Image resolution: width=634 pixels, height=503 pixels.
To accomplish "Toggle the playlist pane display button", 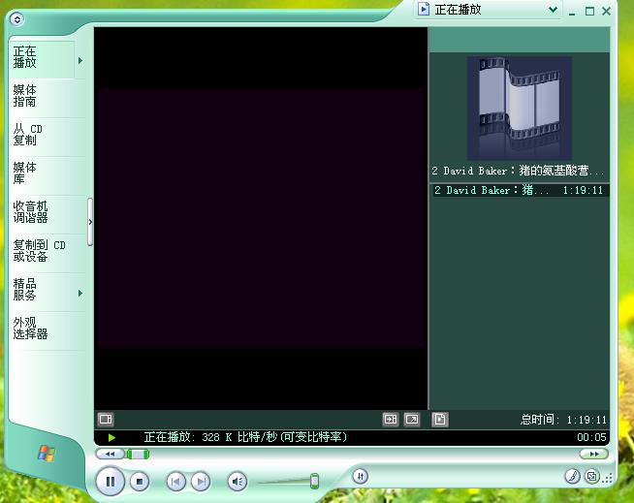I will (439, 420).
